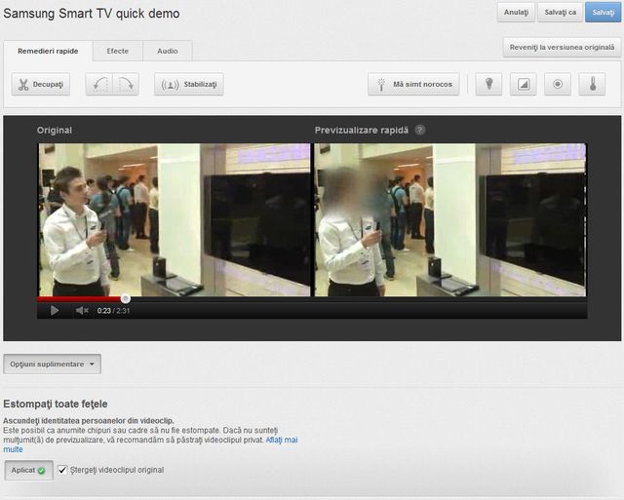Viewport: 624px width, 500px height.
Task: Click the Stabilizați button
Action: 188,85
